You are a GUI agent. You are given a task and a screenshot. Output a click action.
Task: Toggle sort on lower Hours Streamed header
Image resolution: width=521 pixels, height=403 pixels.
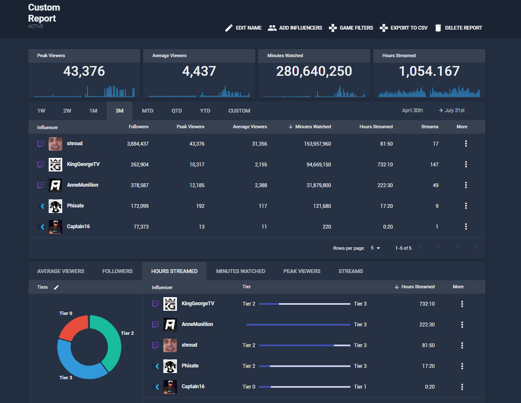tap(418, 287)
